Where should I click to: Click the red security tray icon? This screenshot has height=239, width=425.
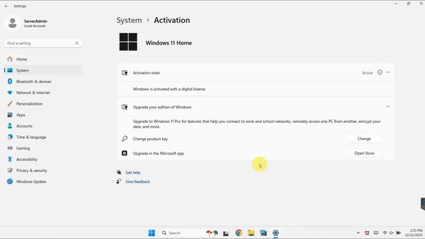[367, 233]
